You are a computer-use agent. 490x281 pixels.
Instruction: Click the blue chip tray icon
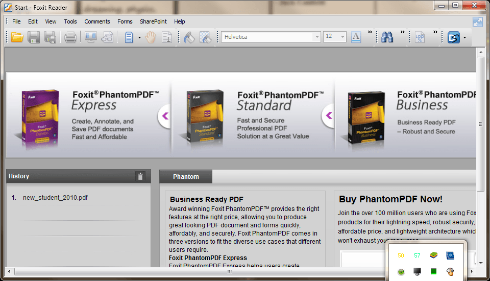coord(450,255)
